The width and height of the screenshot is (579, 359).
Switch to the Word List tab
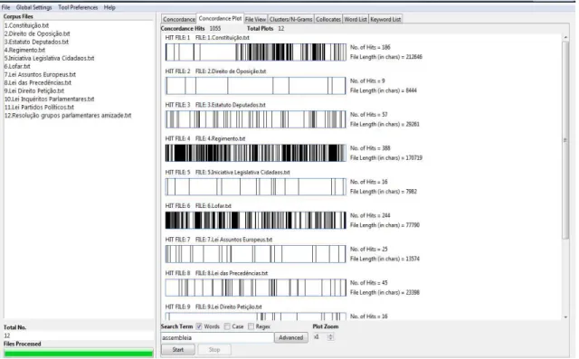click(356, 19)
